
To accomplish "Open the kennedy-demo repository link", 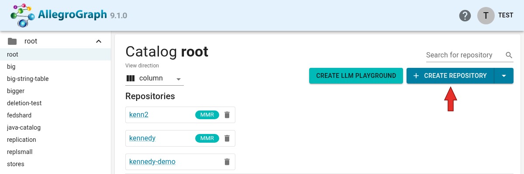I will 152,162.
